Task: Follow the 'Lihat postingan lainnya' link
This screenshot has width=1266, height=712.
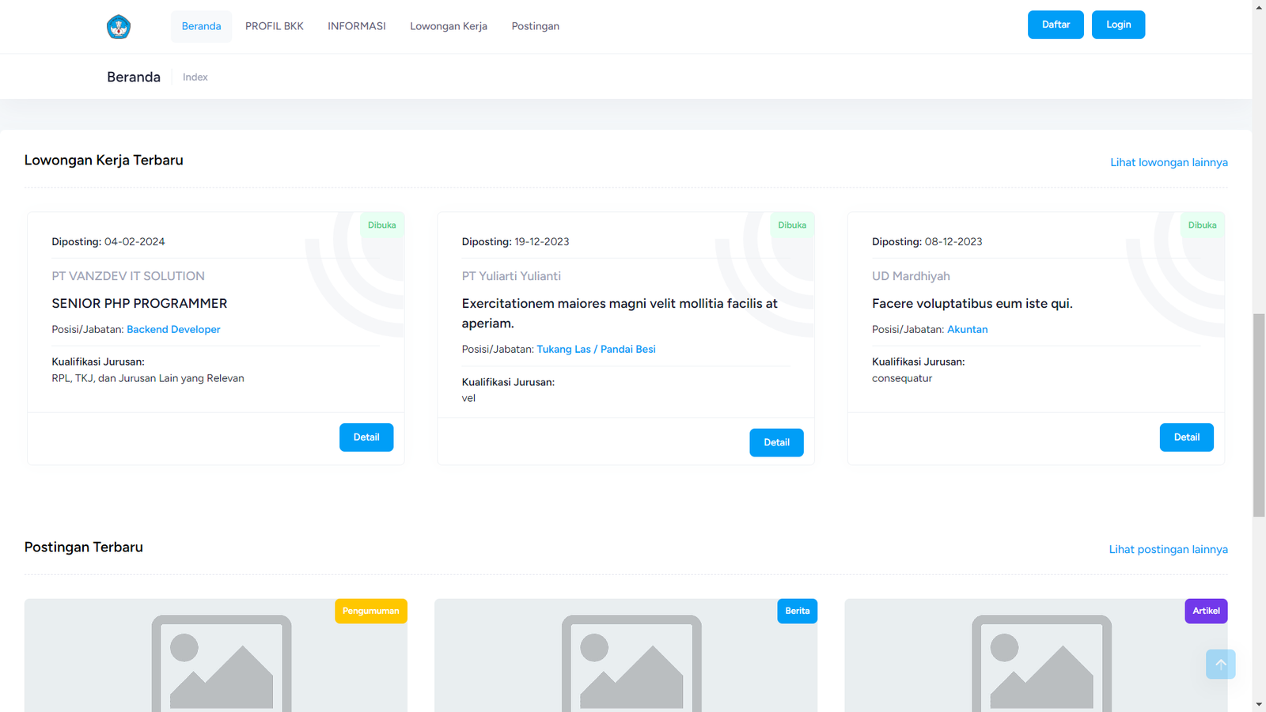Action: 1168,549
